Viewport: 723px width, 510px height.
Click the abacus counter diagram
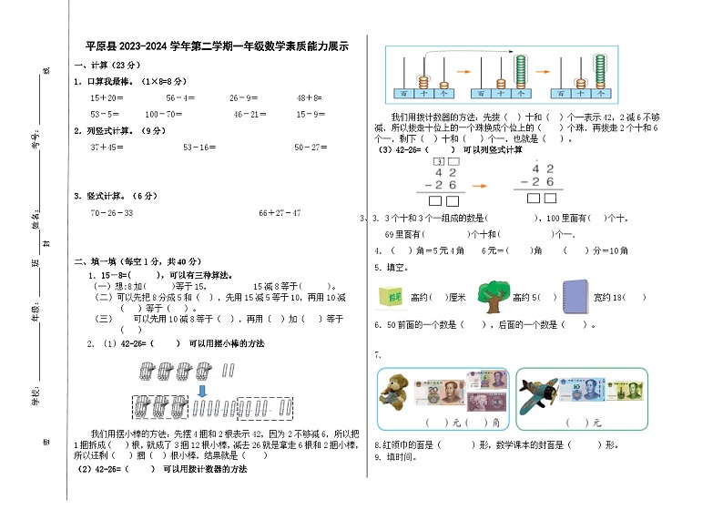click(x=502, y=75)
